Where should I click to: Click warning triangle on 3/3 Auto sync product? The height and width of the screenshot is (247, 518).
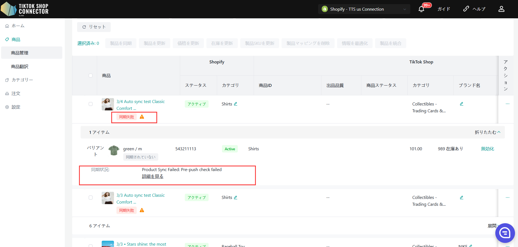pos(142,210)
